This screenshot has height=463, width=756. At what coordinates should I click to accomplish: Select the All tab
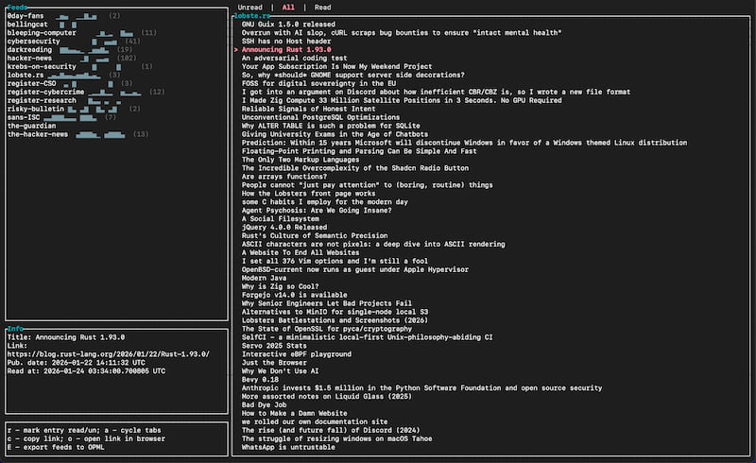(288, 7)
